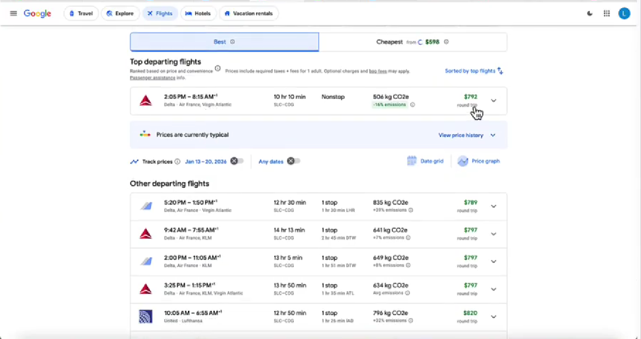Open the Hotels tab
This screenshot has width=641, height=339.
click(198, 14)
